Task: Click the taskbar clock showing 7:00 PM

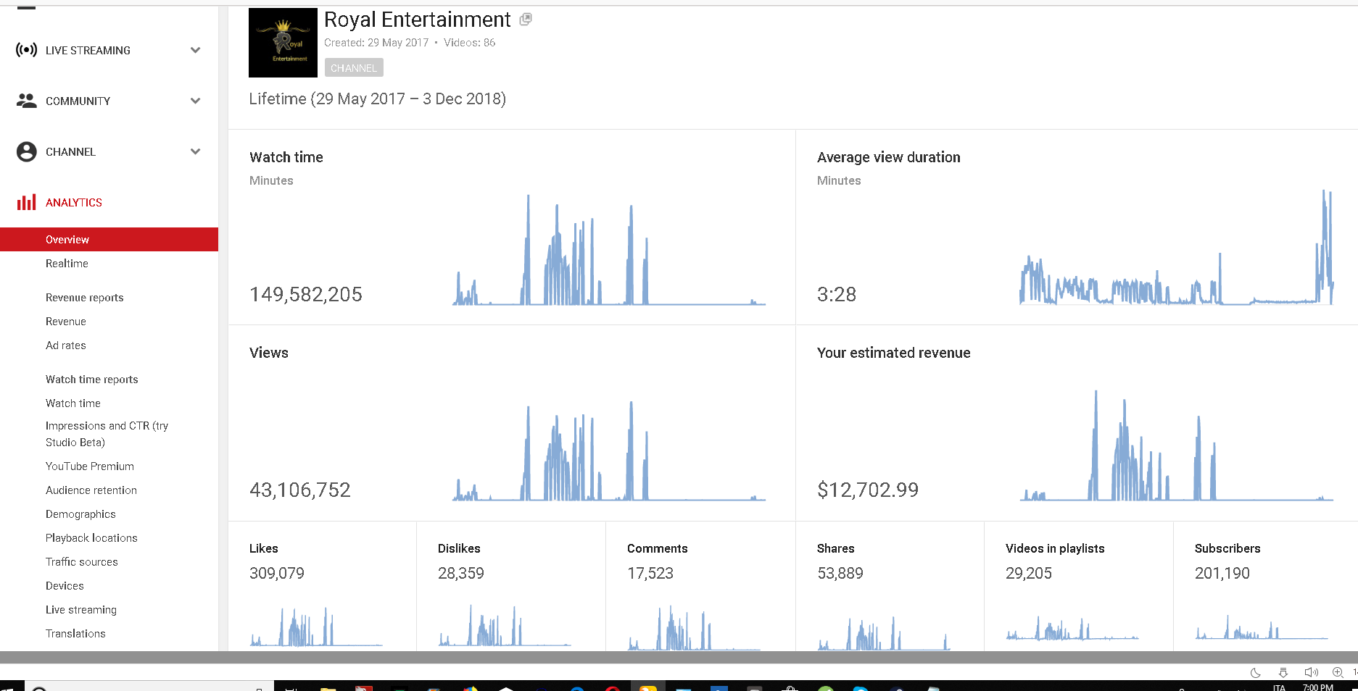Action: click(1317, 687)
